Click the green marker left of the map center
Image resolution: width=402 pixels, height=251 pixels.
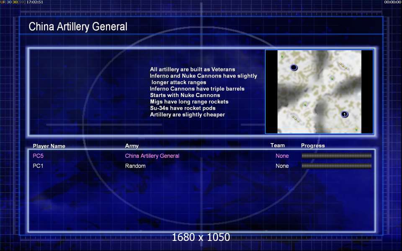305,104
